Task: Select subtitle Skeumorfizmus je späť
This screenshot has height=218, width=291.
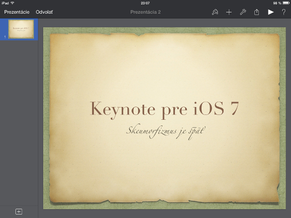Action: (166, 132)
